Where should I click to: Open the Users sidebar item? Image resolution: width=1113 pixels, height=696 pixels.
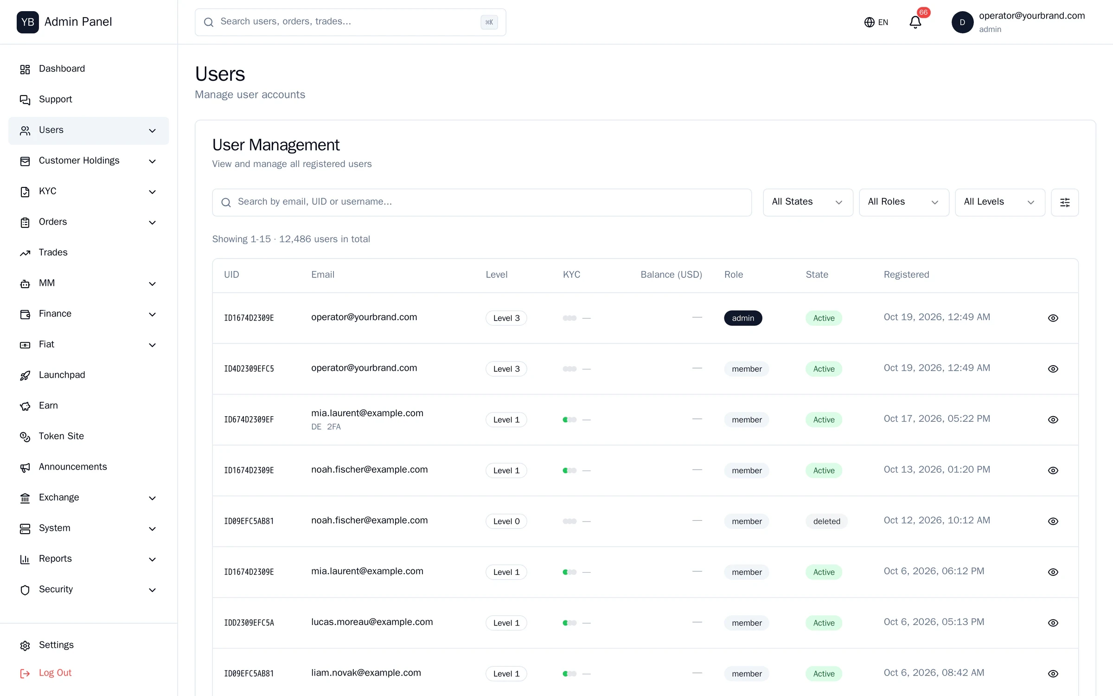(x=89, y=130)
